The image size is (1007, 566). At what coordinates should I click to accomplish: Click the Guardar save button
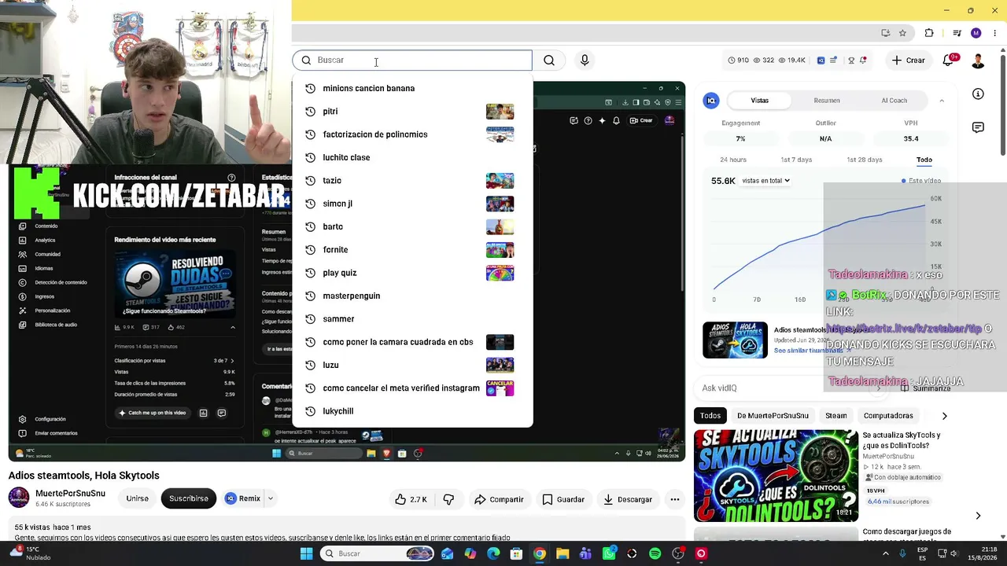pos(563,499)
